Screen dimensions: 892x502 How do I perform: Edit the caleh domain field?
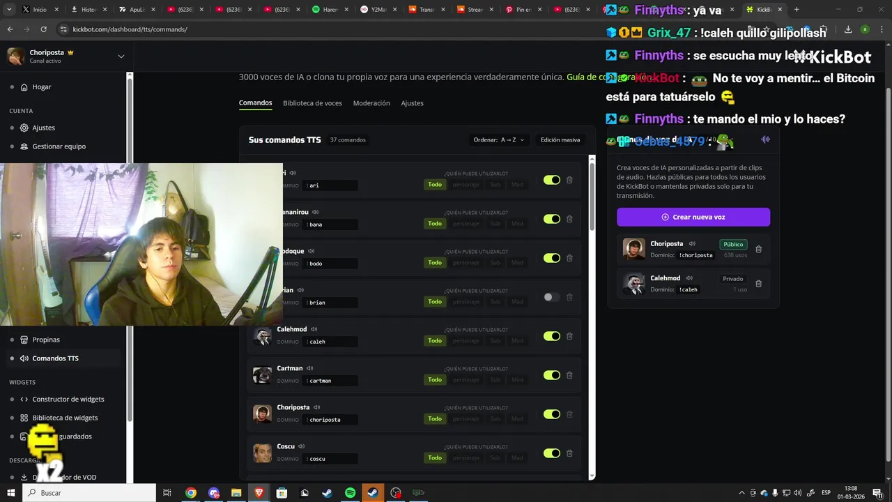point(330,342)
